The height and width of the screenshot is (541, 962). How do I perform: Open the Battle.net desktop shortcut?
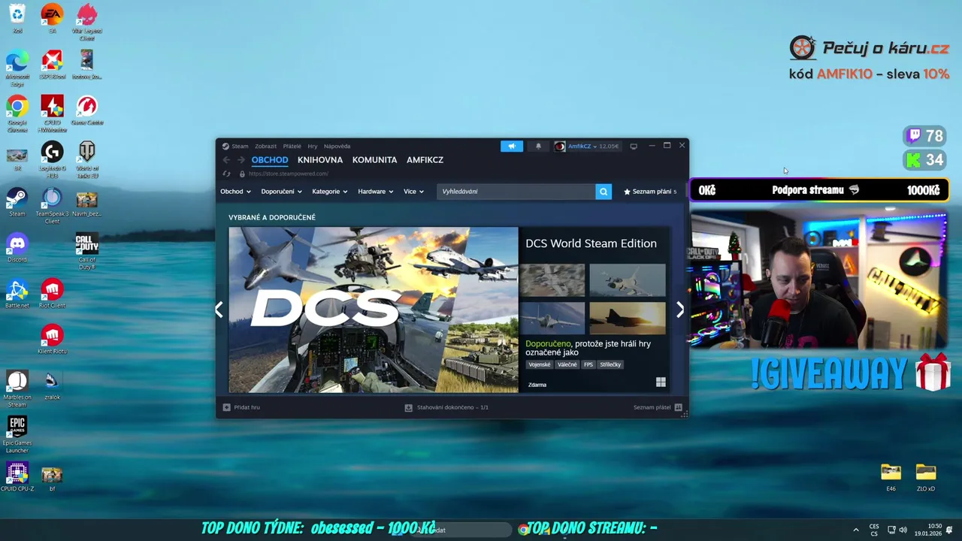pyautogui.click(x=17, y=294)
